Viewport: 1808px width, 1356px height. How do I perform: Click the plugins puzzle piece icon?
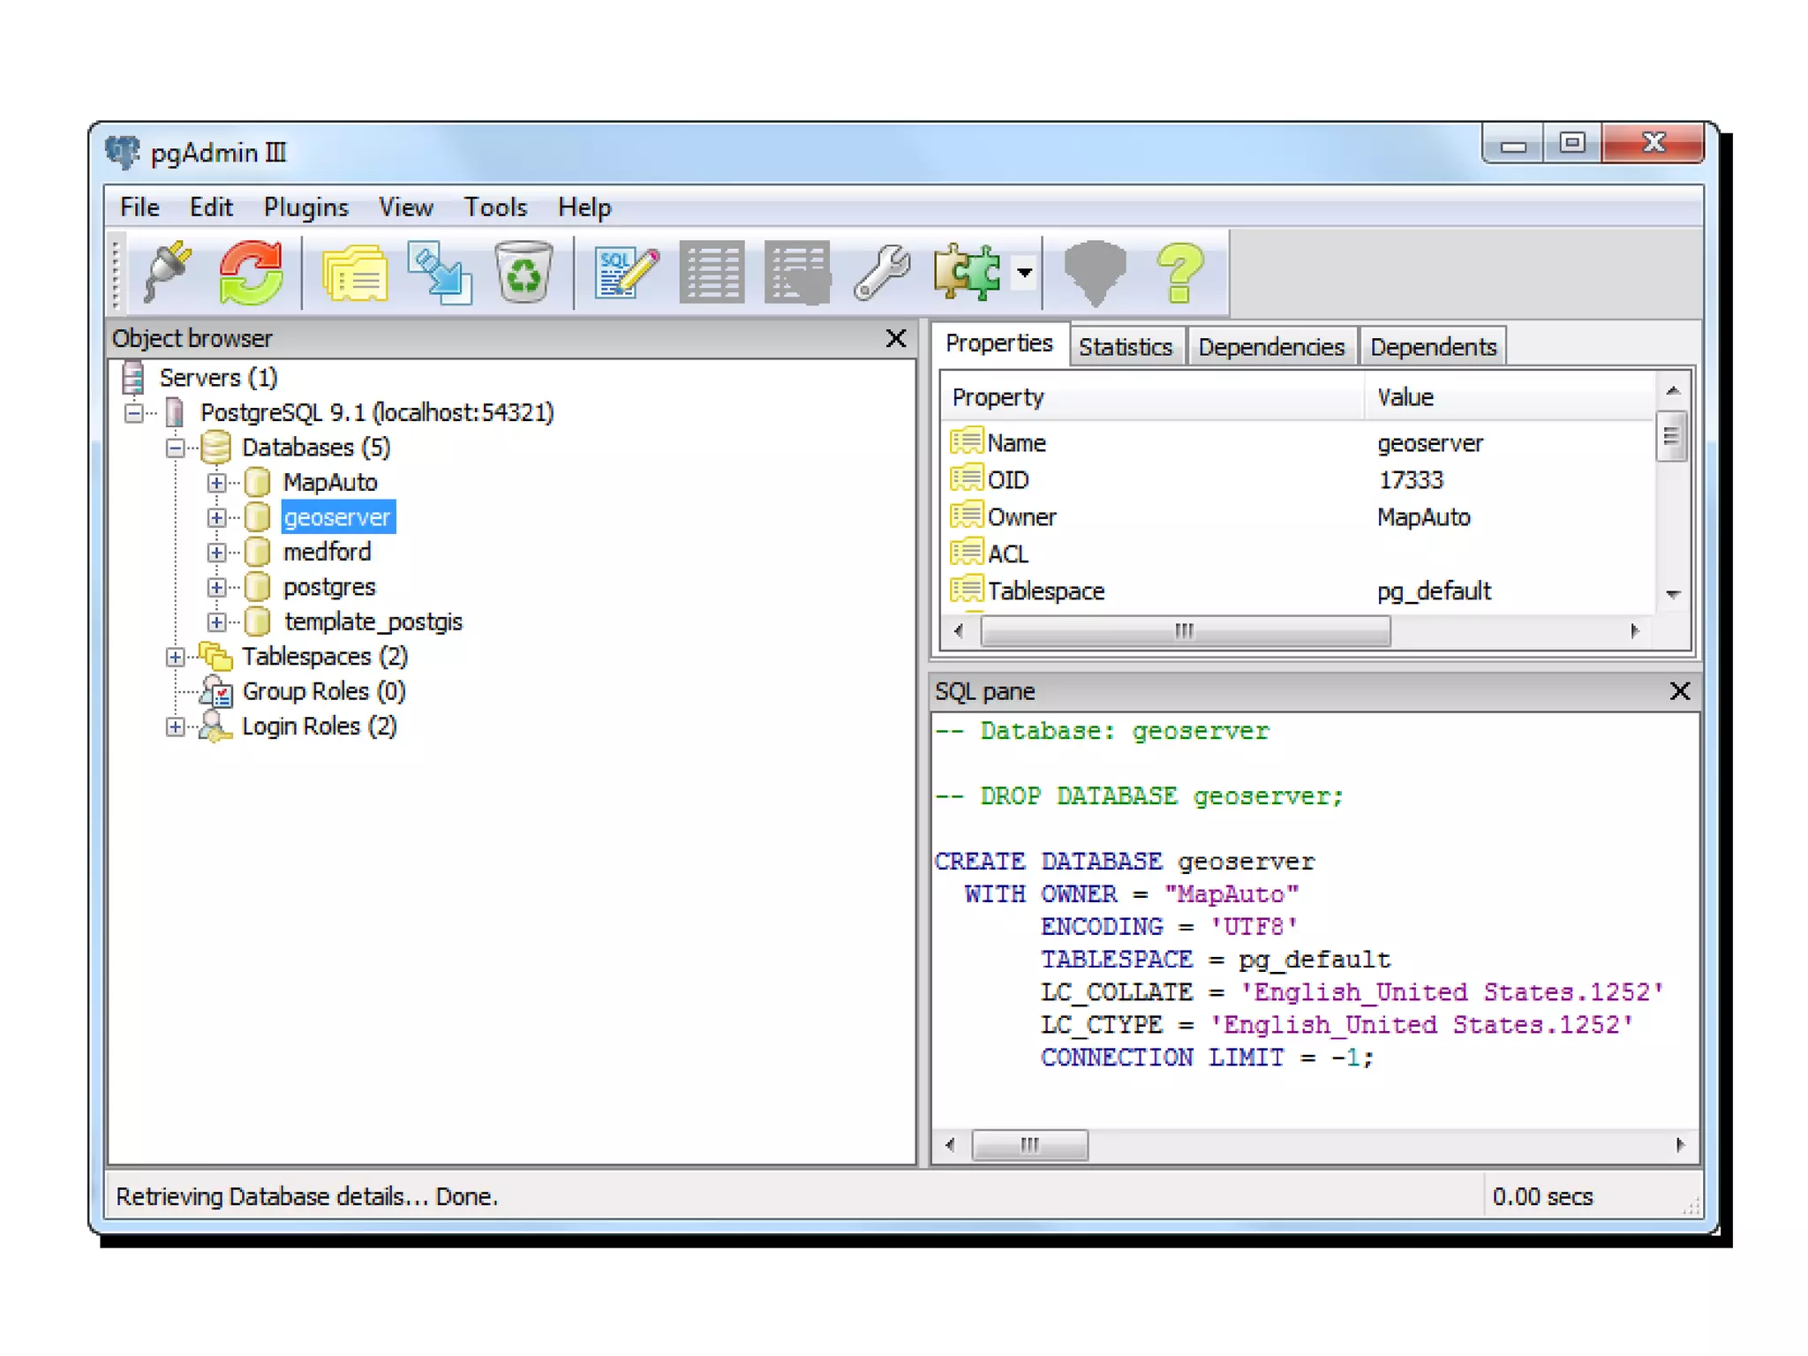pos(967,272)
